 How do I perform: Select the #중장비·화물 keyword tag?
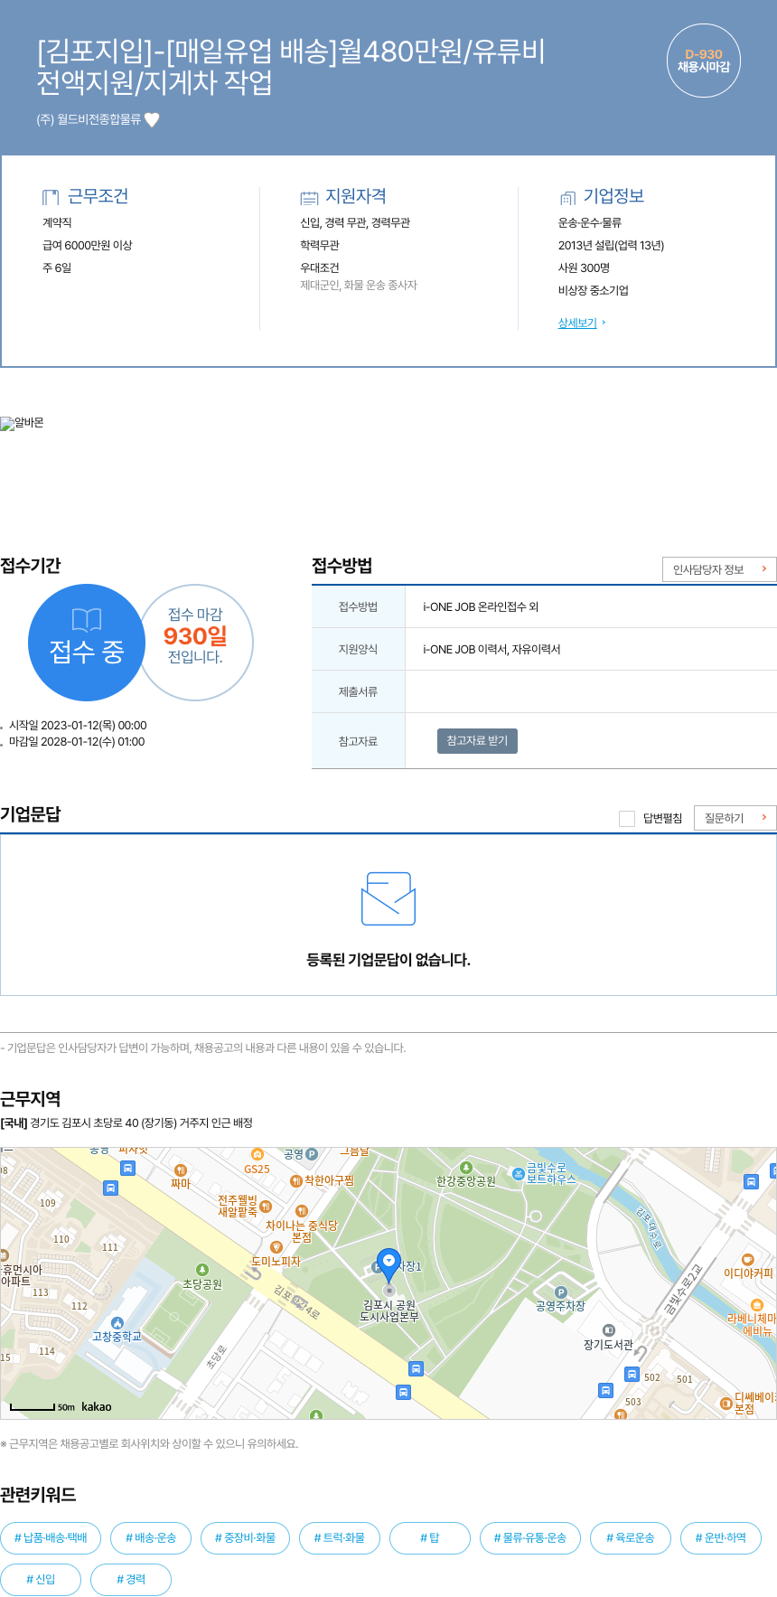(245, 1537)
